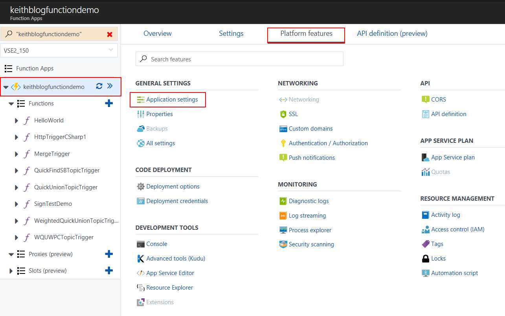Click the Locks padlock icon
Viewport: 505px width, 316px height.
coord(425,259)
